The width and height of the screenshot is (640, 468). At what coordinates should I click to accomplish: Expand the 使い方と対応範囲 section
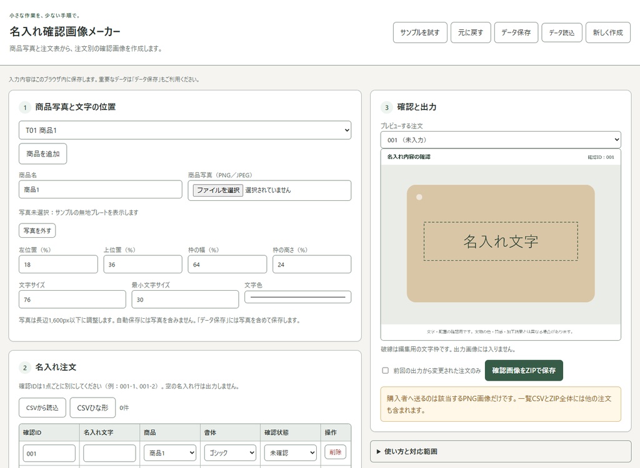[x=501, y=451]
